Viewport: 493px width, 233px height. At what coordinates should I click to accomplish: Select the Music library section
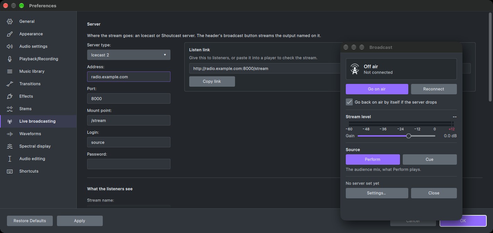(38, 71)
